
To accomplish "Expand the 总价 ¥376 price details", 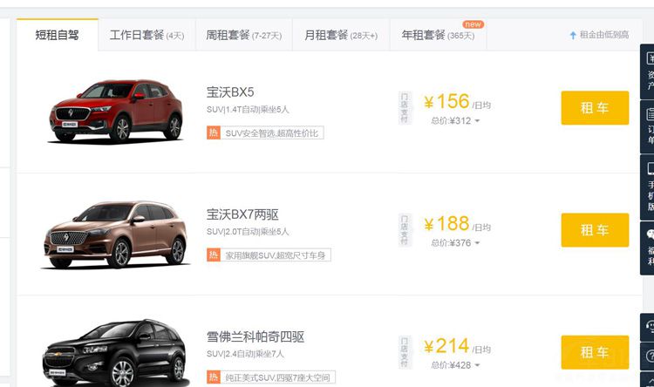I will coord(477,243).
